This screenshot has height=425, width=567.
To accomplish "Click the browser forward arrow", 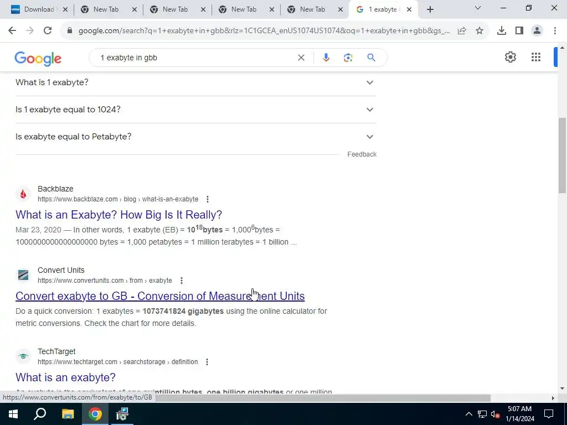I will click(30, 31).
